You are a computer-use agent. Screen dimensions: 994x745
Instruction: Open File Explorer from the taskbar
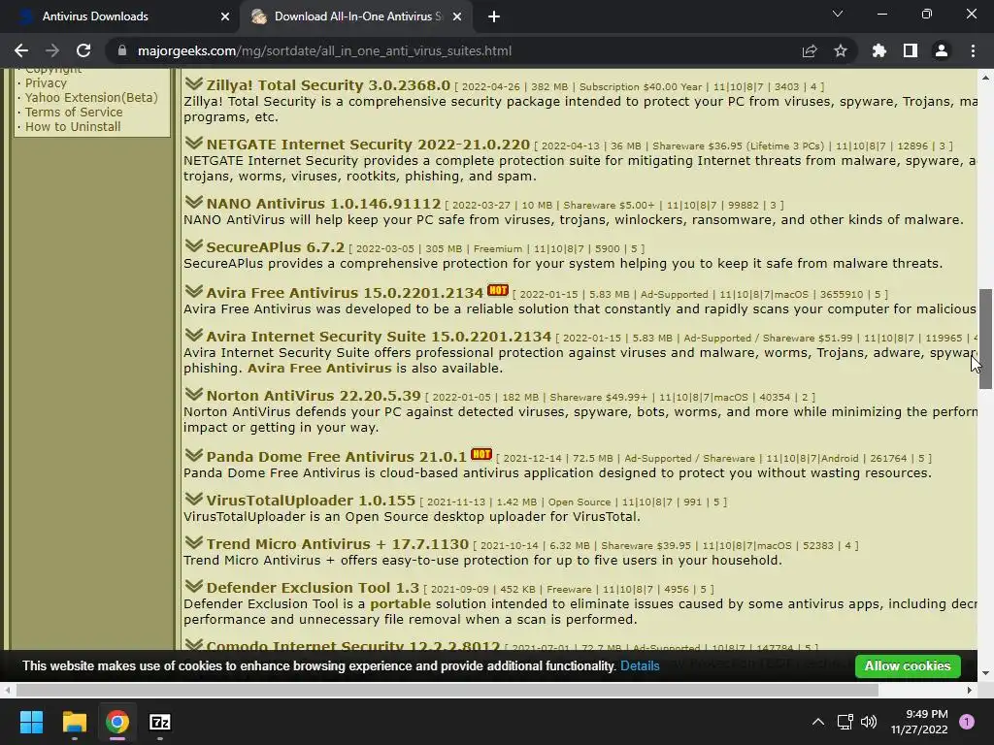point(74,722)
